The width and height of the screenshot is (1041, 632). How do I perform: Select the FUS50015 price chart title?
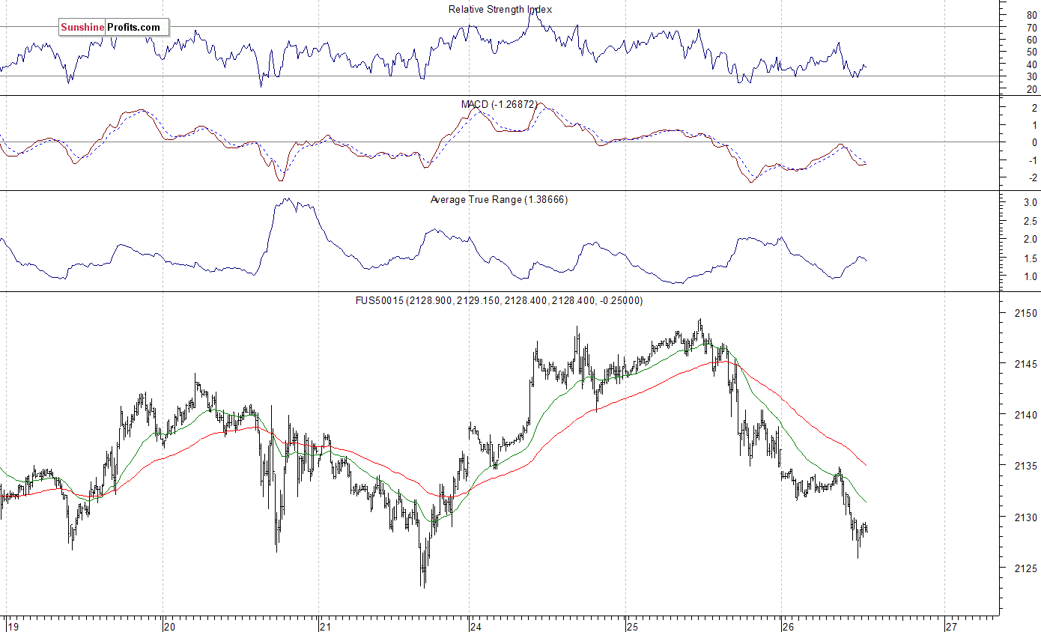(499, 300)
